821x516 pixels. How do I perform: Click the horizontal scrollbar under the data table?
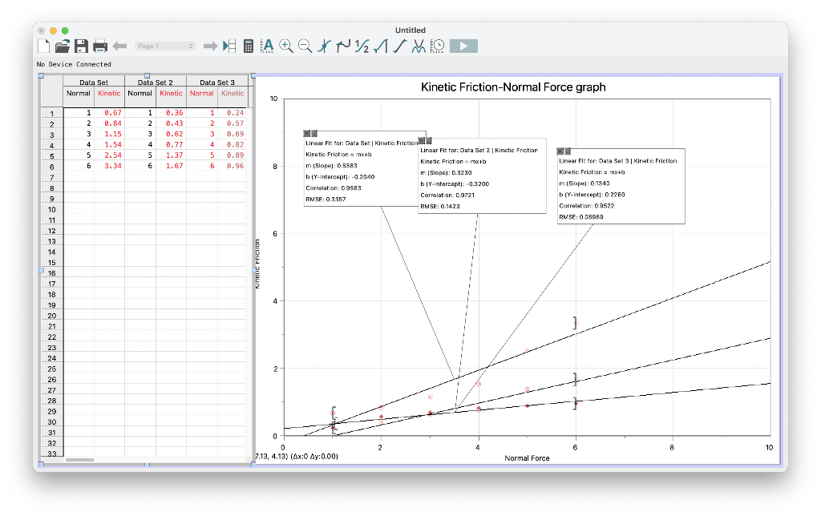click(79, 460)
